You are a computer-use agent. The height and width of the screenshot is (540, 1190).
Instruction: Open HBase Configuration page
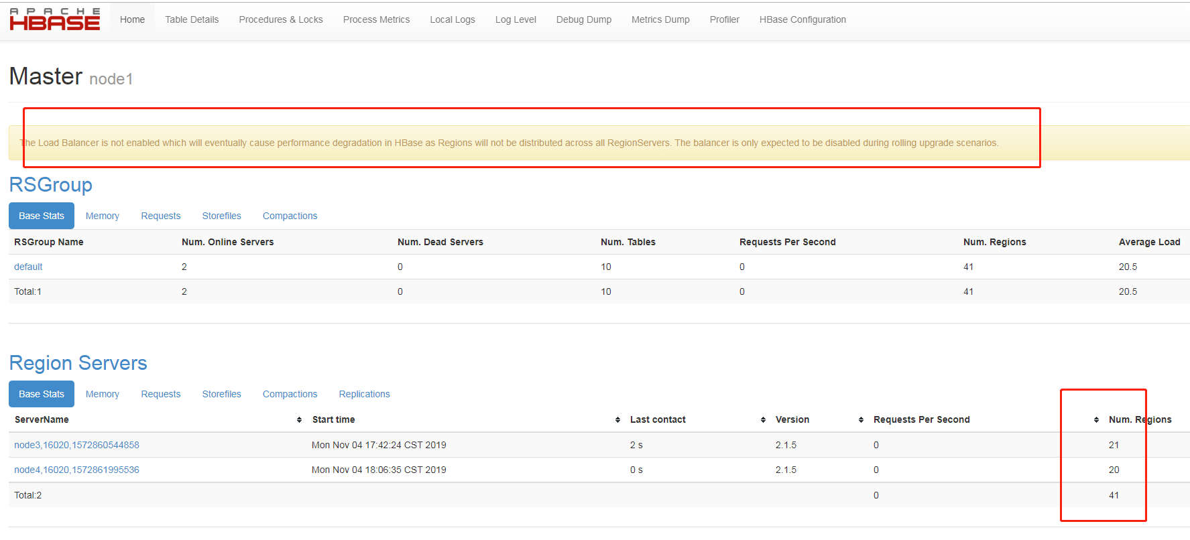coord(802,20)
